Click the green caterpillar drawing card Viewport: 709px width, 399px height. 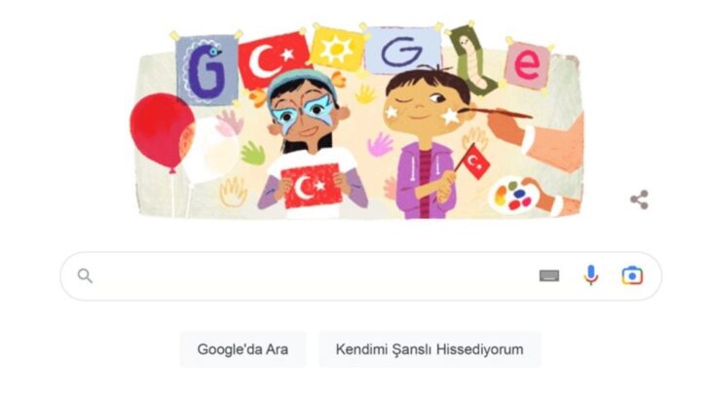pyautogui.click(x=468, y=58)
